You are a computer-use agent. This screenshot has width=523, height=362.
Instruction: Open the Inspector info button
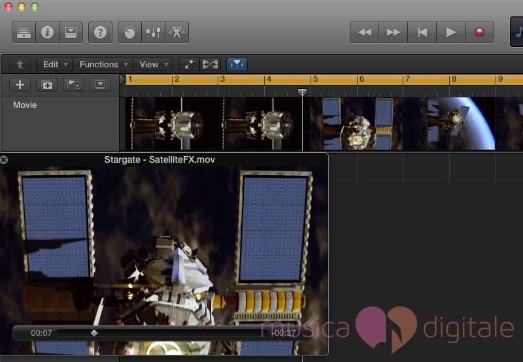tap(47, 32)
